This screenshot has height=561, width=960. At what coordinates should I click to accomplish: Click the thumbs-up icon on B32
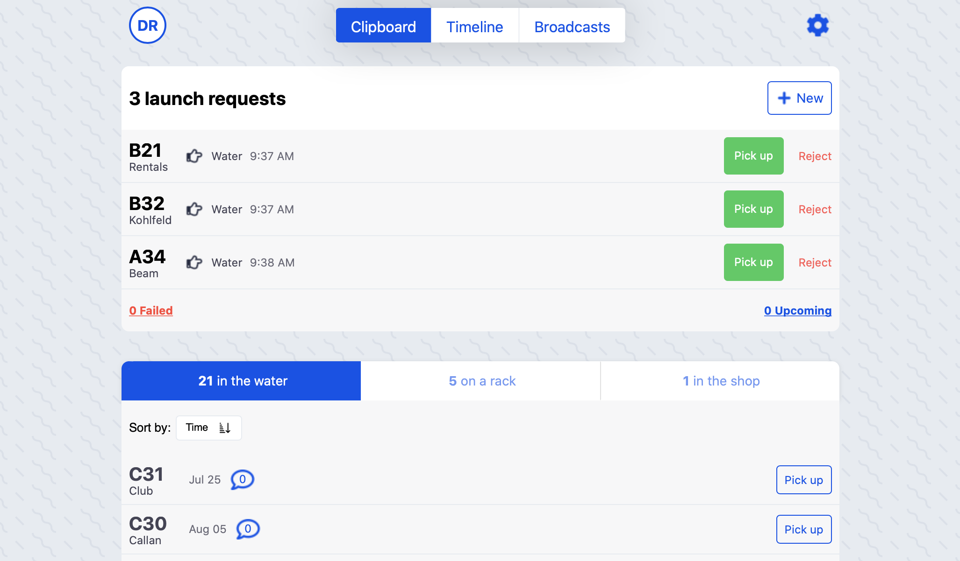pyautogui.click(x=194, y=208)
